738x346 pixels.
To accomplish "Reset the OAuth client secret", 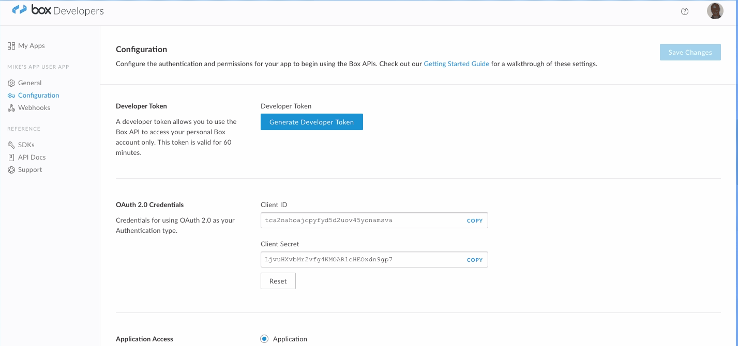I will tap(278, 281).
